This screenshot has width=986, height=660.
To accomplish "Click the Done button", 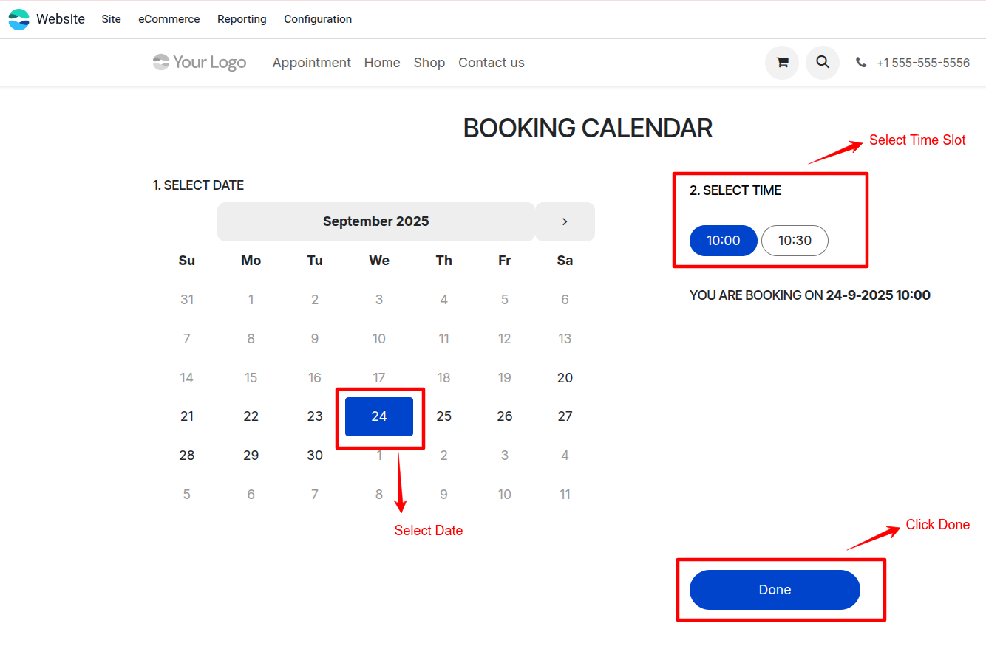I will (775, 589).
